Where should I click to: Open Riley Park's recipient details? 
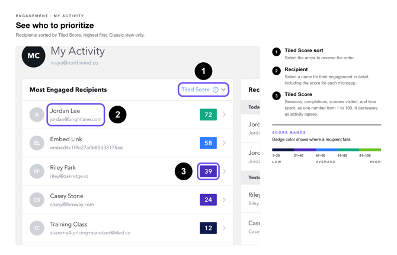click(x=63, y=168)
